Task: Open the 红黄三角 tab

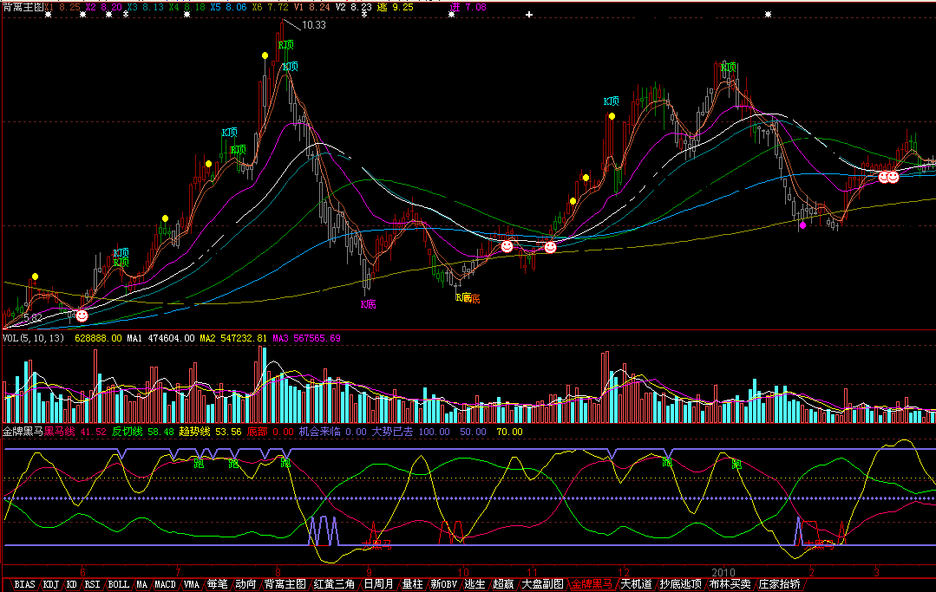Action: (334, 585)
